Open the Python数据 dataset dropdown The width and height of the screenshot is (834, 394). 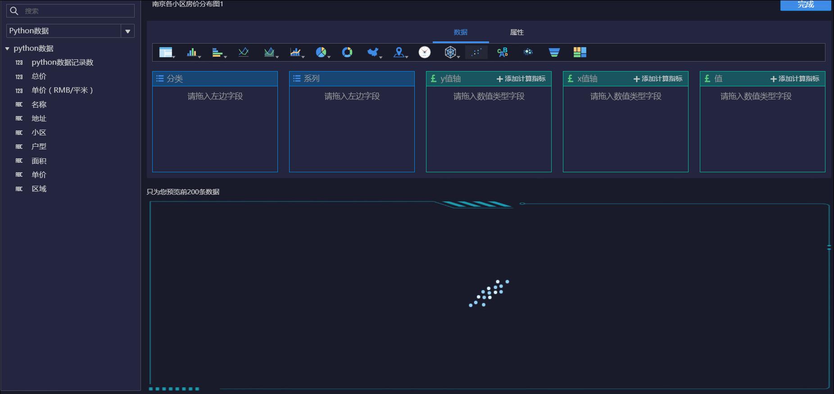[127, 31]
